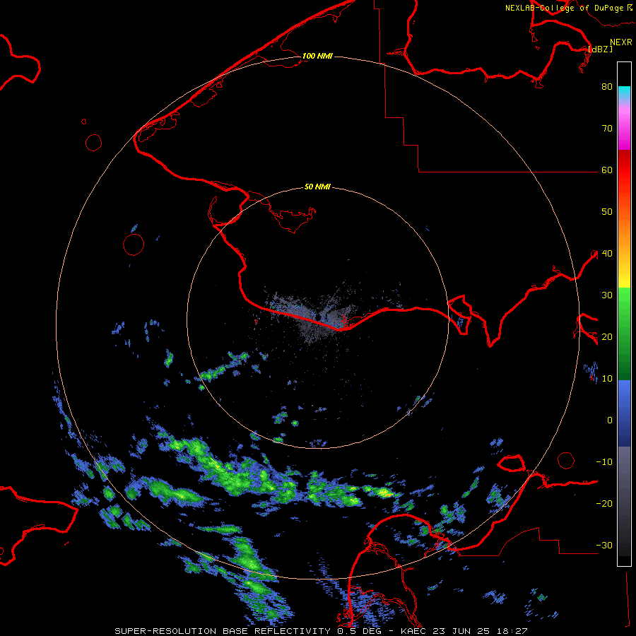Click the 50 NMI range ring label

pos(317,187)
